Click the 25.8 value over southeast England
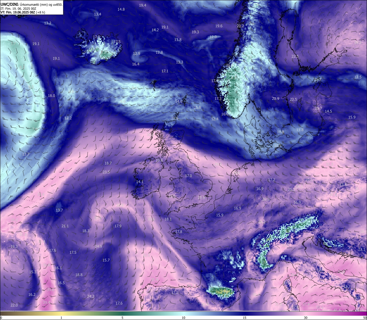 pos(202,197)
